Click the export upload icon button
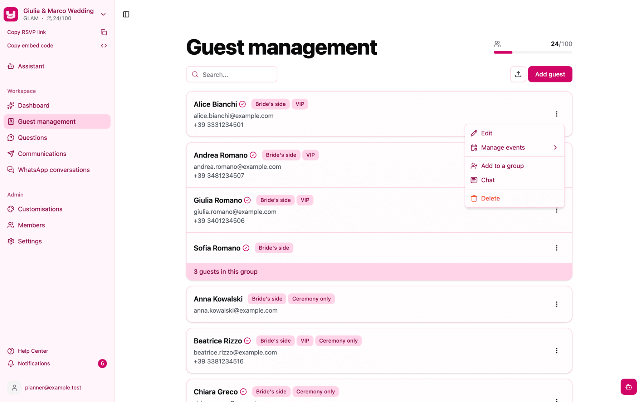 click(518, 74)
